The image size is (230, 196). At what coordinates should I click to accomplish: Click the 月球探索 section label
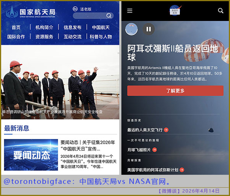[134, 160]
